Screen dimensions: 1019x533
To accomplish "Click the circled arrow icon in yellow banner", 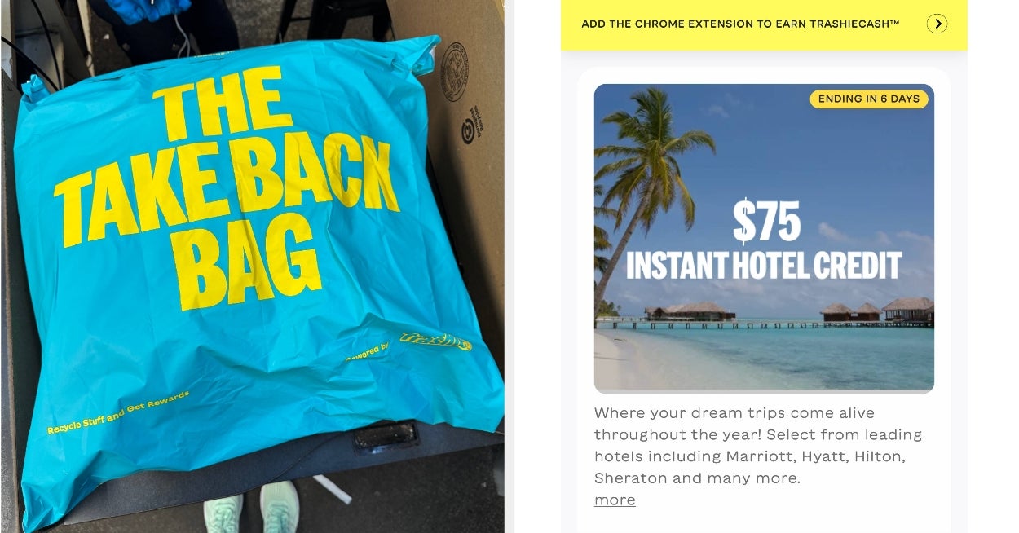I will 937,24.
